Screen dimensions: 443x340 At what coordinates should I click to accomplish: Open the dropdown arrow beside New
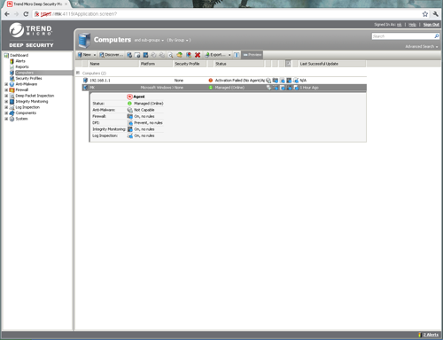point(95,55)
